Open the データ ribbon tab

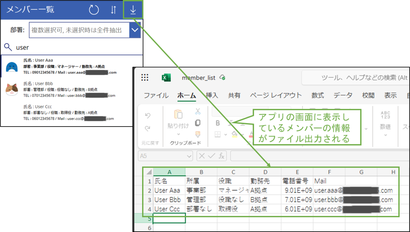point(343,96)
